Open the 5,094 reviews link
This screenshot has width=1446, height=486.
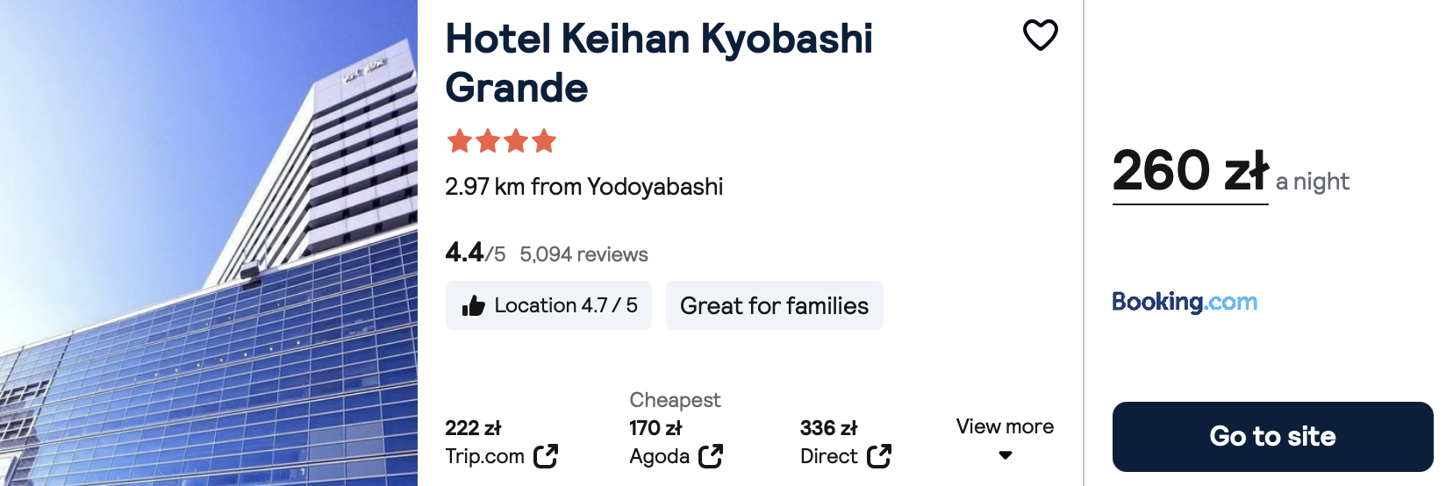pos(584,254)
